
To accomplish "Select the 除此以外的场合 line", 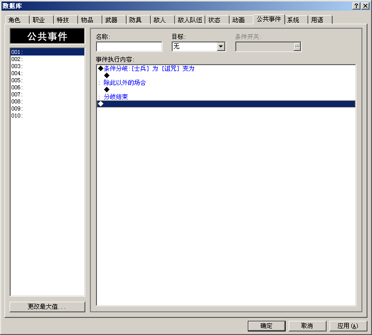I will tap(226, 83).
